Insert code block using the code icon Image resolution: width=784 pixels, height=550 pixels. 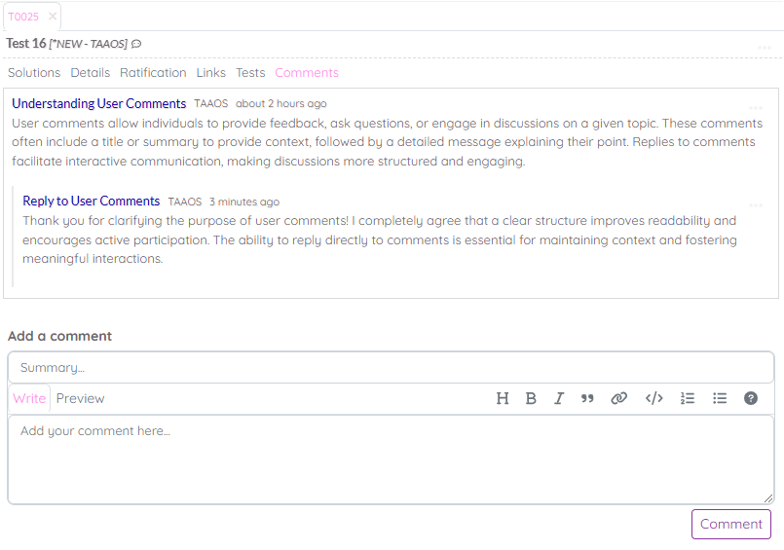[x=654, y=398]
